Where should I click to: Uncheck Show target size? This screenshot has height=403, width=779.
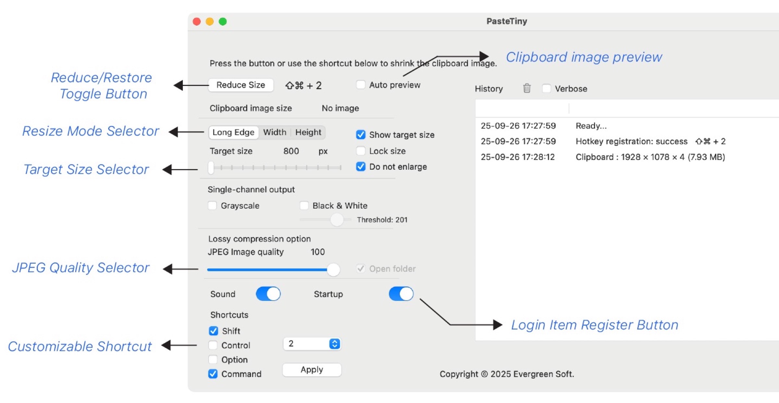click(x=360, y=135)
